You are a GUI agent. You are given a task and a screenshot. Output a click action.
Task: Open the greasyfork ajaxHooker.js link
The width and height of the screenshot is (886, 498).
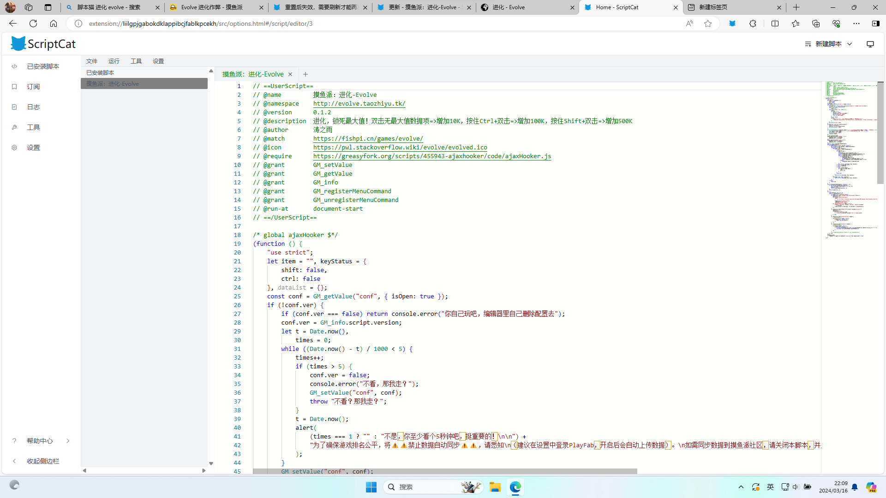432,156
